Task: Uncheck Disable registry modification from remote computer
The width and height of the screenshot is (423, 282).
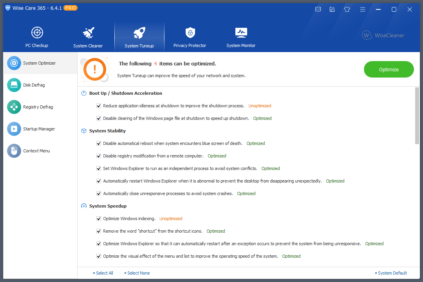Action: 99,156
